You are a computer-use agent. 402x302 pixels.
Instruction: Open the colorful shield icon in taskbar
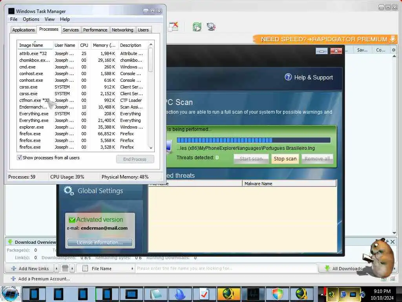278,294
